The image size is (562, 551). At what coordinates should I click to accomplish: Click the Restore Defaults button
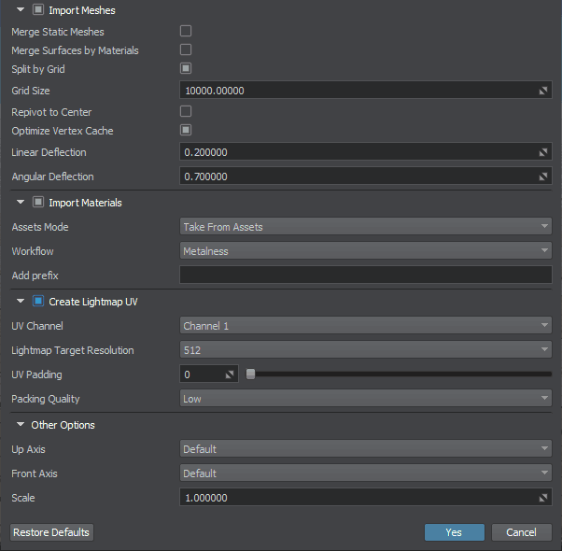pos(51,532)
